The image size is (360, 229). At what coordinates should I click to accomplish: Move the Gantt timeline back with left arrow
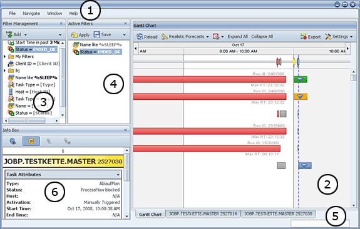click(x=136, y=48)
